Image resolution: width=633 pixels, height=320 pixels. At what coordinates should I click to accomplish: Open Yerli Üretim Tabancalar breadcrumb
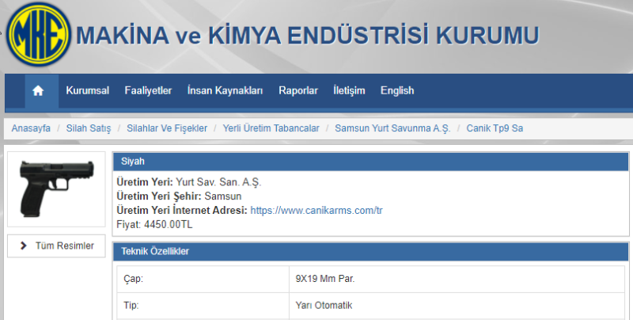pyautogui.click(x=271, y=128)
